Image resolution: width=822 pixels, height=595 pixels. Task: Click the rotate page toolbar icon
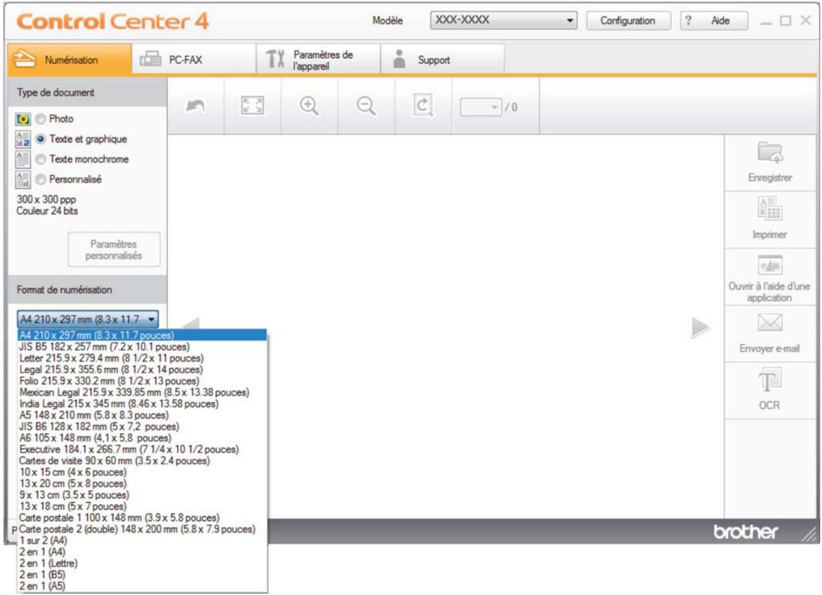pos(423,106)
